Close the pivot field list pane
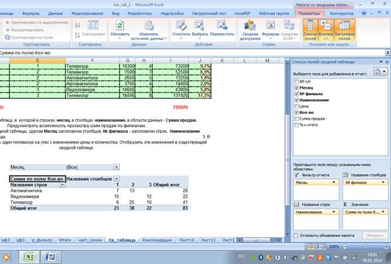Image resolution: width=391 pixels, height=264 pixels. pyautogui.click(x=387, y=62)
